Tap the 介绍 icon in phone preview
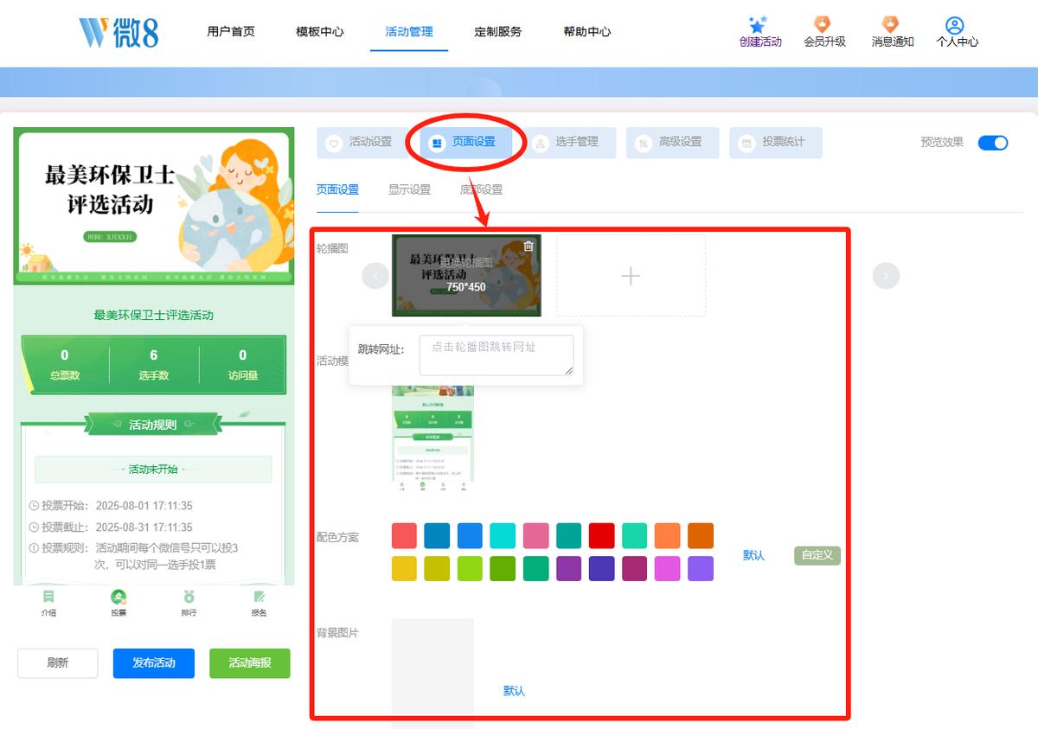Image resolution: width=1038 pixels, height=729 pixels. pos(48,603)
